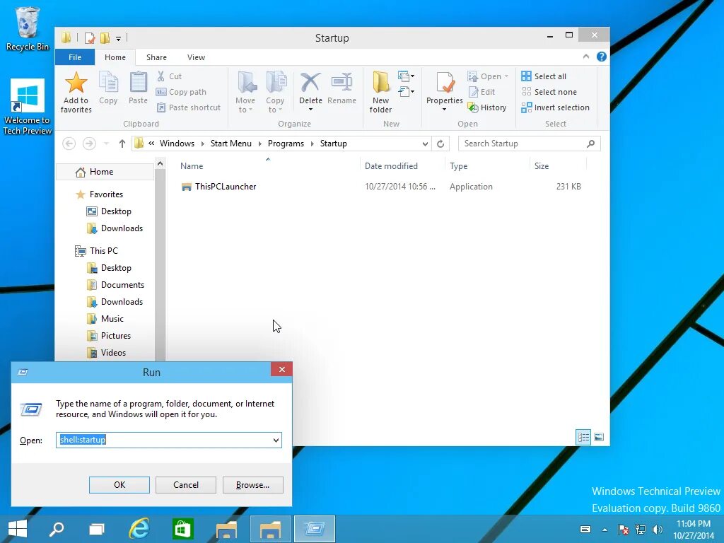Click the Windows Start button
Image resolution: width=724 pixels, height=543 pixels.
pyautogui.click(x=18, y=529)
